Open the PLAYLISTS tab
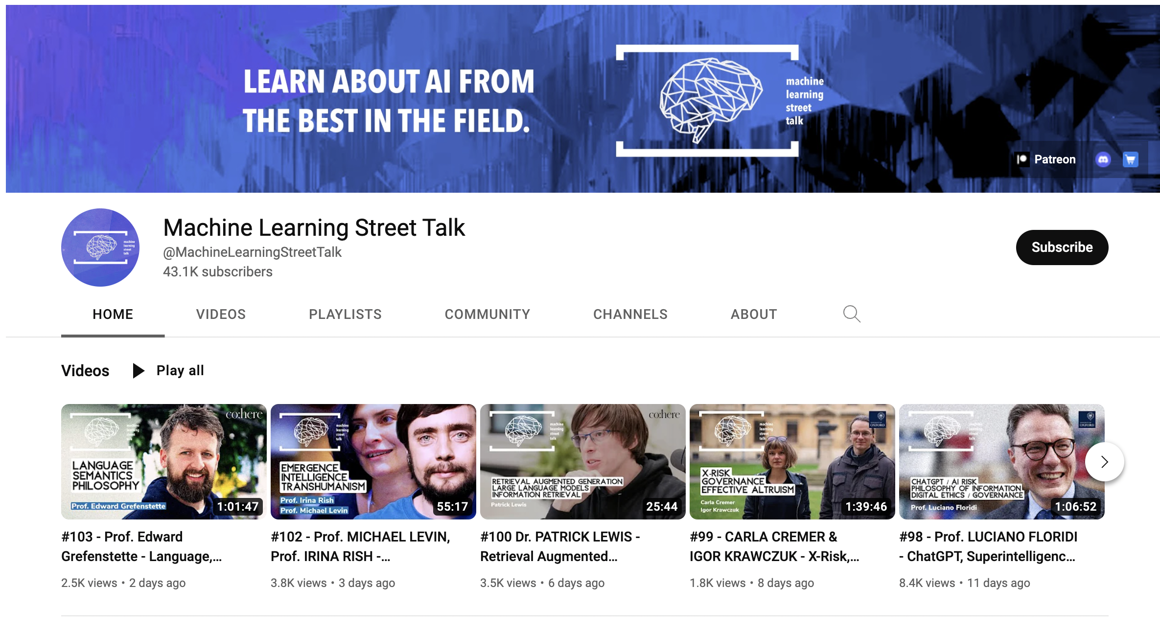 (x=345, y=314)
